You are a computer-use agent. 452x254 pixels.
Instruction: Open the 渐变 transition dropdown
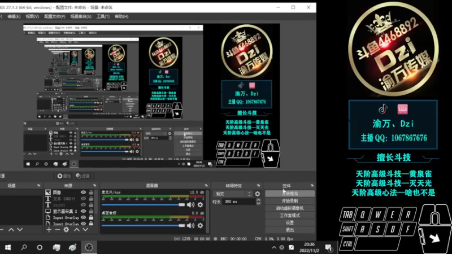(x=233, y=194)
